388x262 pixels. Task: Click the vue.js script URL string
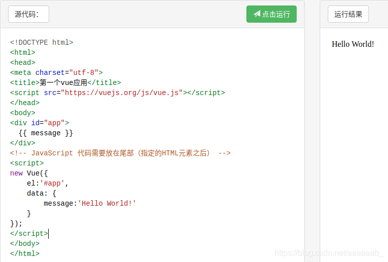coord(121,93)
